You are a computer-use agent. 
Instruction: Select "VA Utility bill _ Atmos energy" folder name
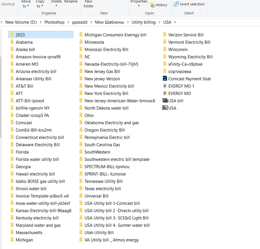click(112, 240)
